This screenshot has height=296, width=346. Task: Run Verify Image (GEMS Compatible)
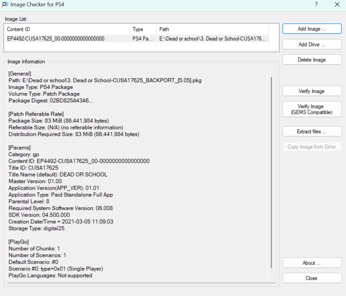coord(312,109)
